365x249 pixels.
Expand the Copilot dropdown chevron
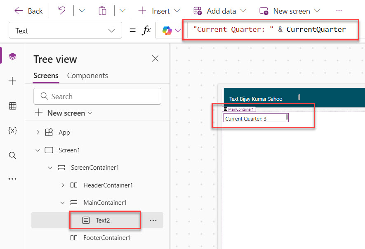point(178,30)
